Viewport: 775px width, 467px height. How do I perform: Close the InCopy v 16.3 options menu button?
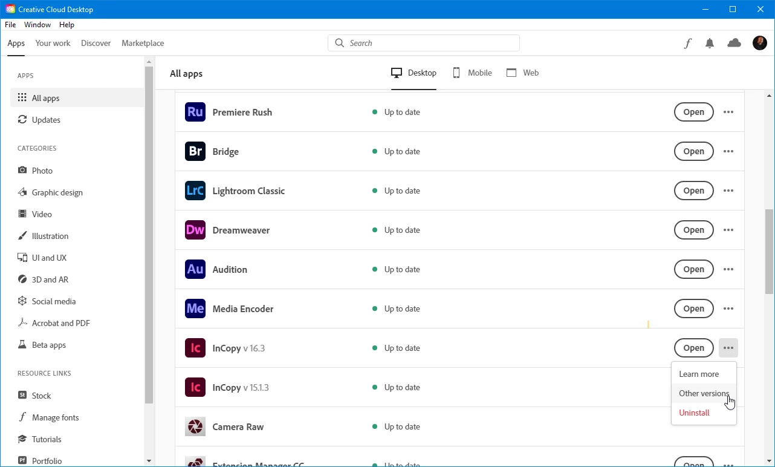tap(728, 348)
